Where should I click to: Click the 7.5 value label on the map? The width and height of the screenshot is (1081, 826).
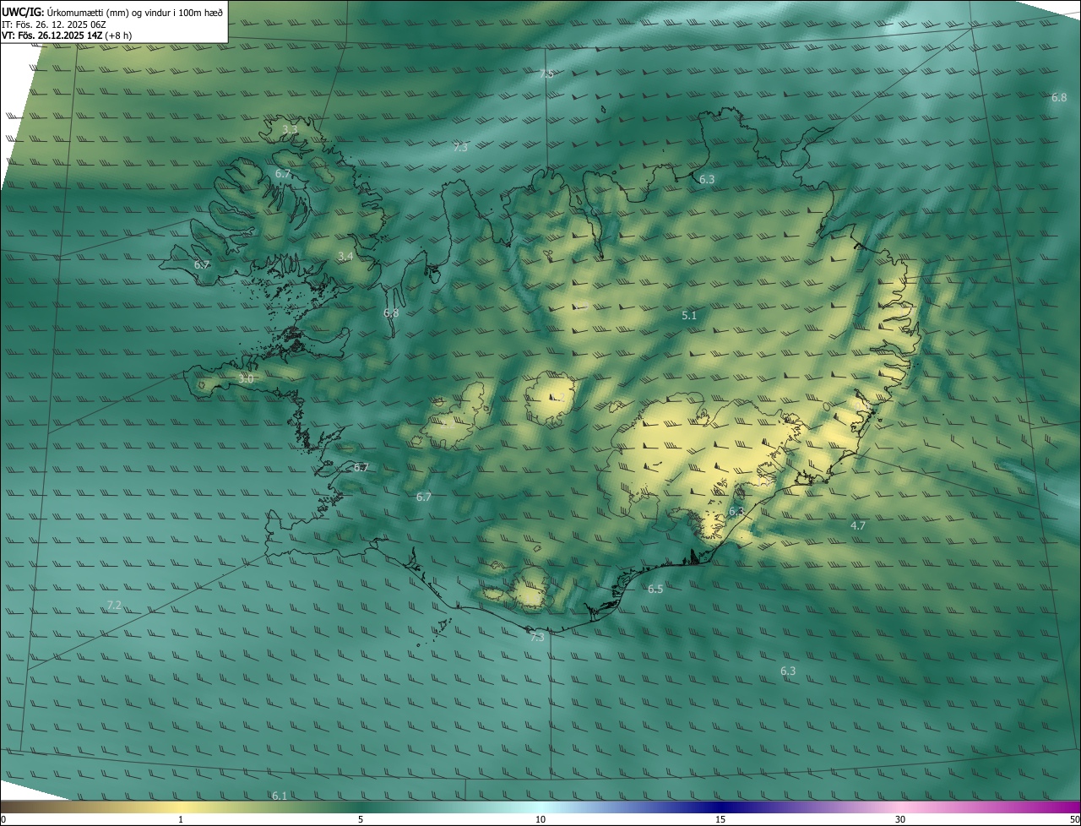coord(546,74)
